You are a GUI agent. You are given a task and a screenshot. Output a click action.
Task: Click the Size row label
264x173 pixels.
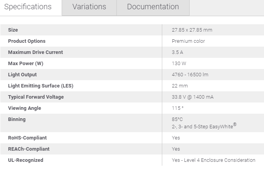13,30
